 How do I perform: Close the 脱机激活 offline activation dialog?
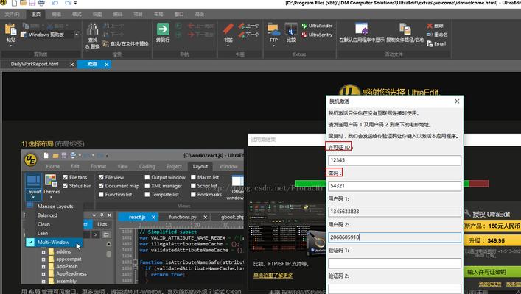pyautogui.click(x=457, y=101)
